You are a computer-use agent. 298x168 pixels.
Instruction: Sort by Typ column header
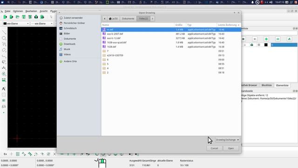(x=202, y=25)
